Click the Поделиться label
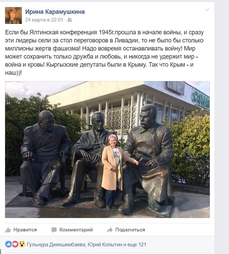The height and width of the screenshot is (254, 229). pos(130,230)
